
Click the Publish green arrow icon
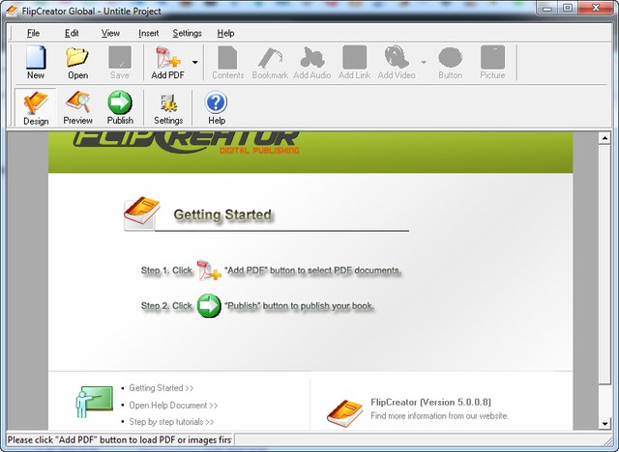click(x=120, y=106)
